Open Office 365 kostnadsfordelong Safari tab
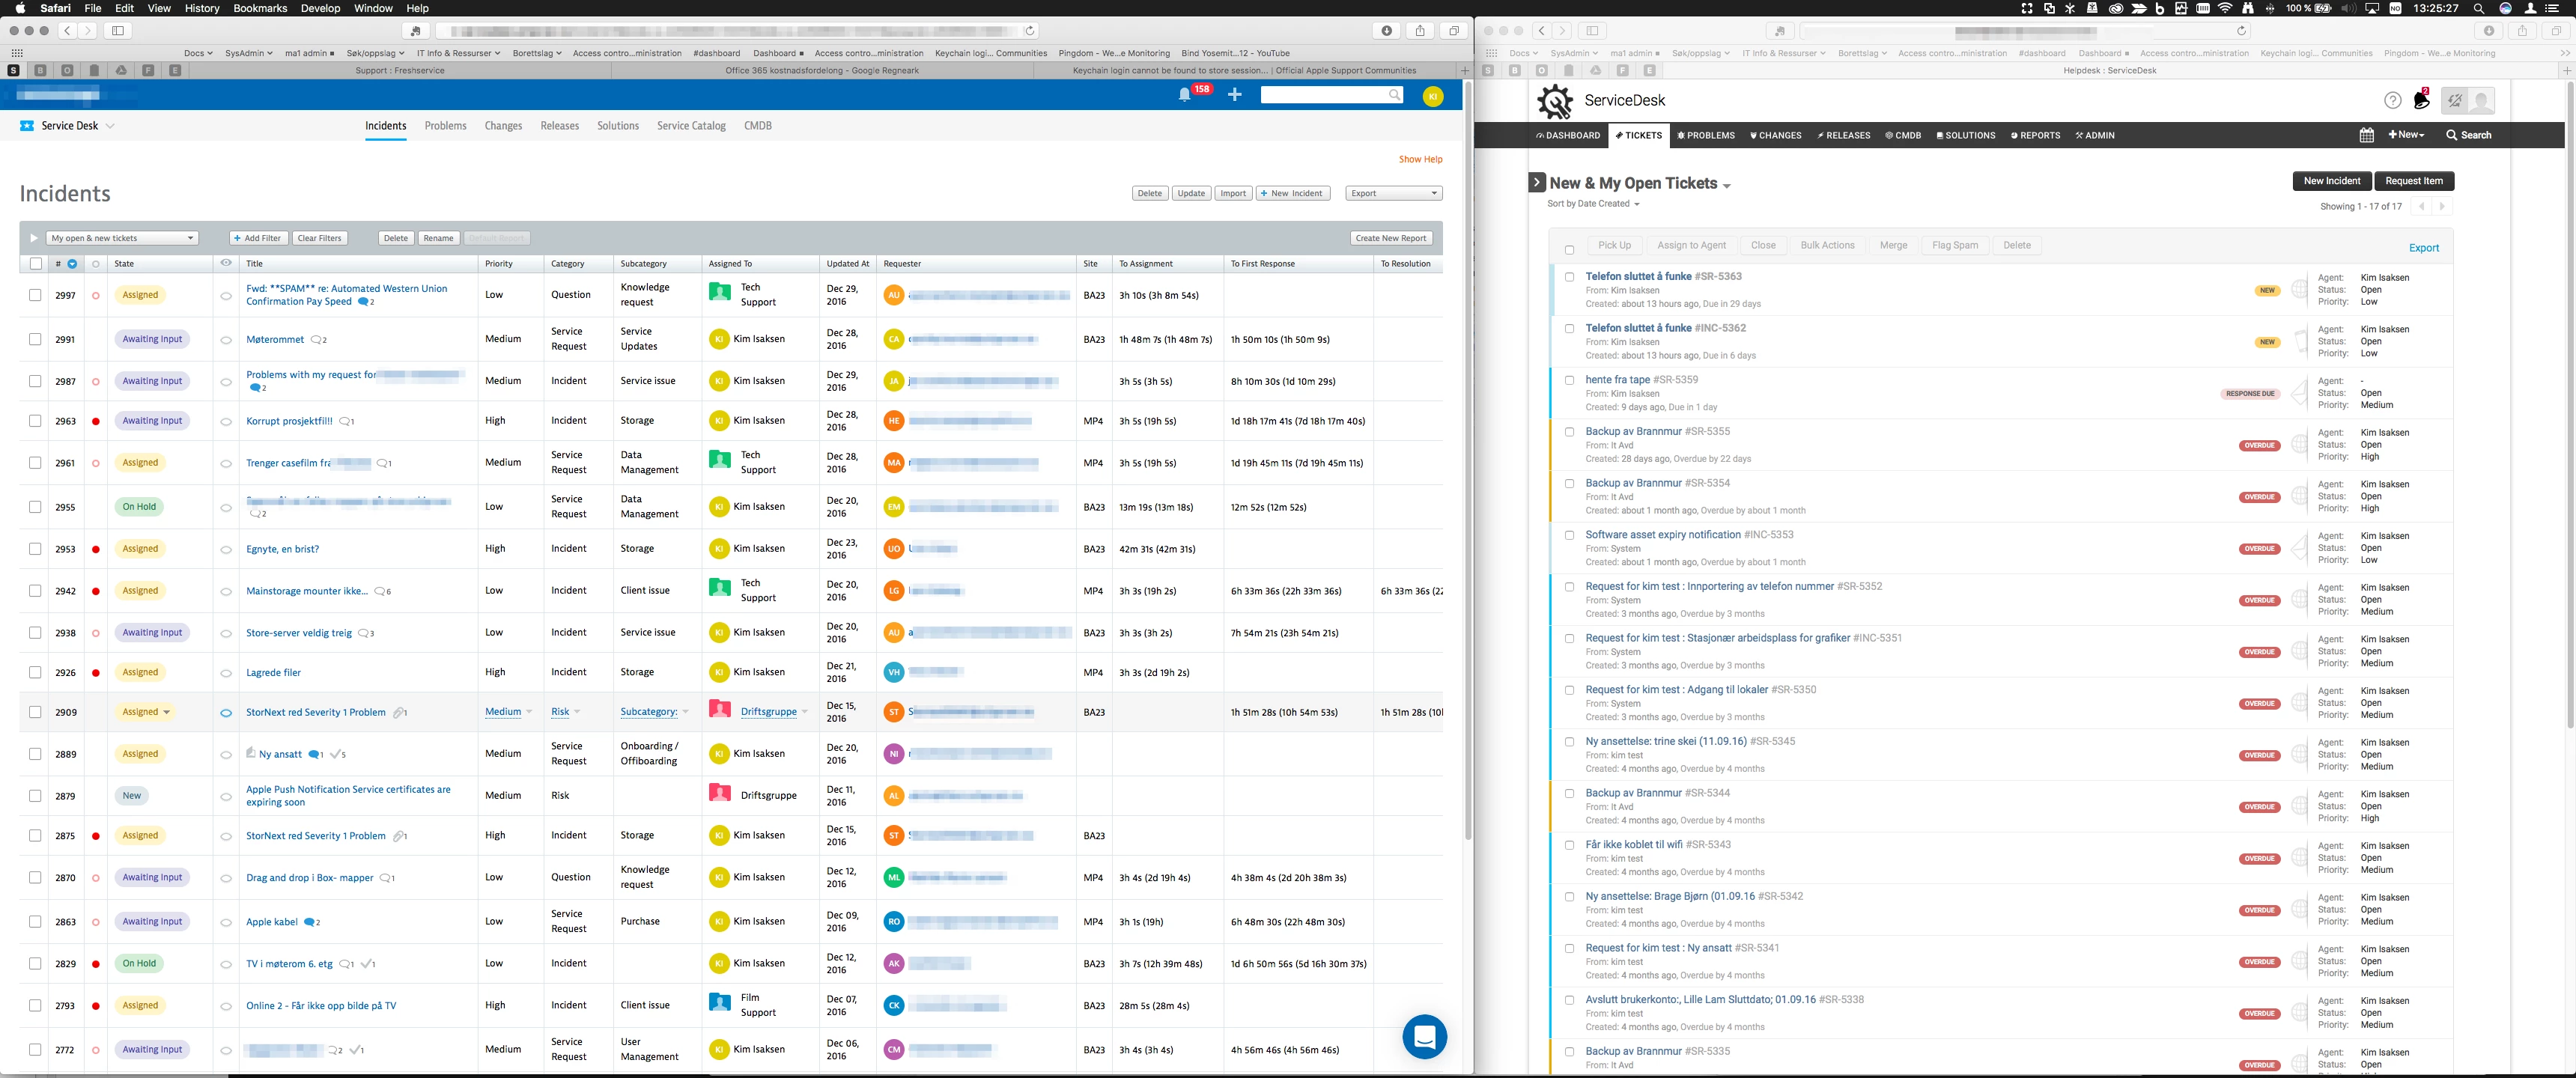The height and width of the screenshot is (1078, 2576). pos(821,70)
